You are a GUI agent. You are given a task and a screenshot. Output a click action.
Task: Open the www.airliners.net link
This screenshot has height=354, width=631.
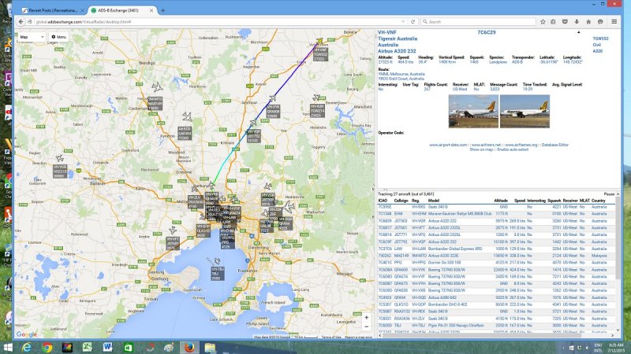pos(486,145)
